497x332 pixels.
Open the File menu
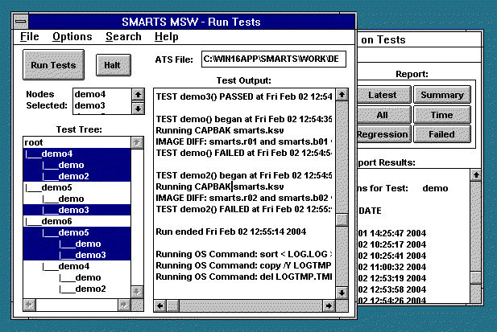point(30,37)
